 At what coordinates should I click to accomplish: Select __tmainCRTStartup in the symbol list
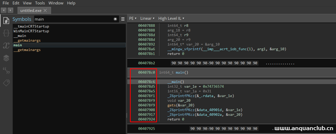pos(31,27)
